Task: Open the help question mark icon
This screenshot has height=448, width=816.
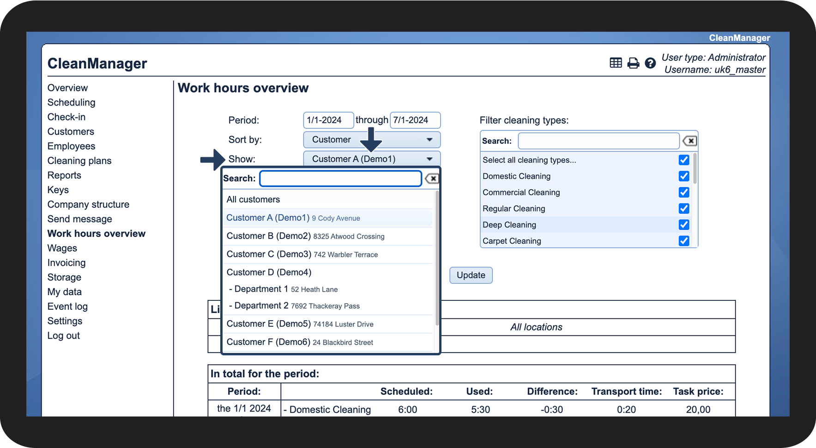Action: pos(650,63)
